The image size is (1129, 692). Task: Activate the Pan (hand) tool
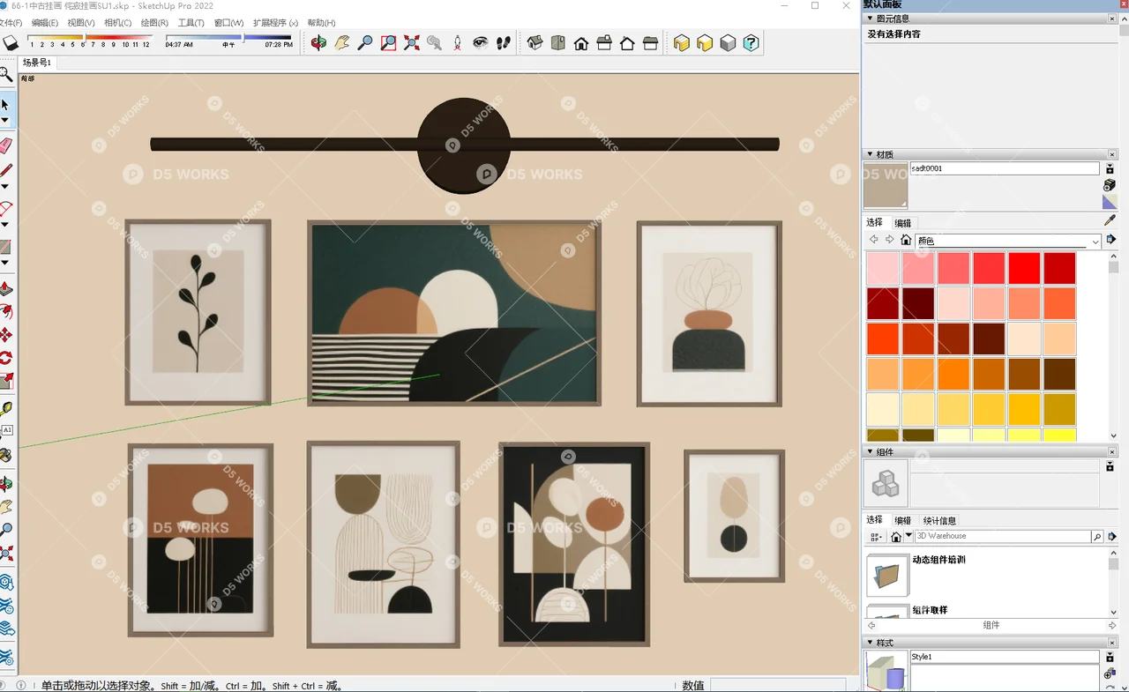[342, 42]
